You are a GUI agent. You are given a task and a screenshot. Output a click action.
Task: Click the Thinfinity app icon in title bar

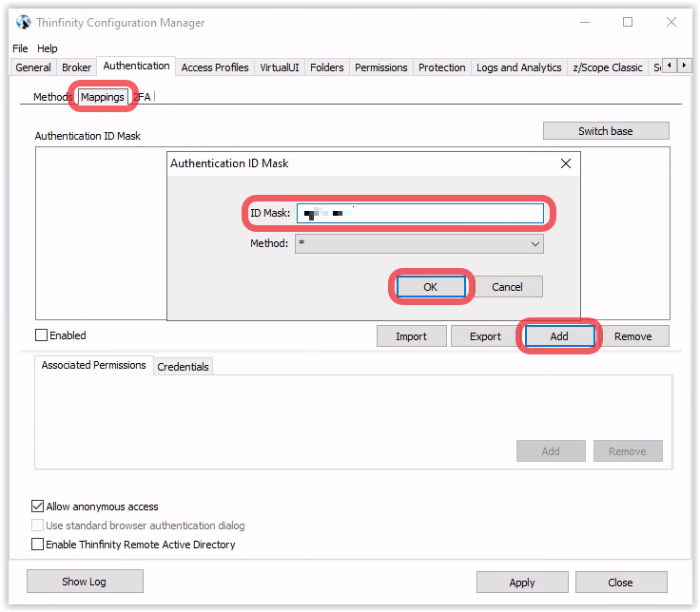(23, 22)
